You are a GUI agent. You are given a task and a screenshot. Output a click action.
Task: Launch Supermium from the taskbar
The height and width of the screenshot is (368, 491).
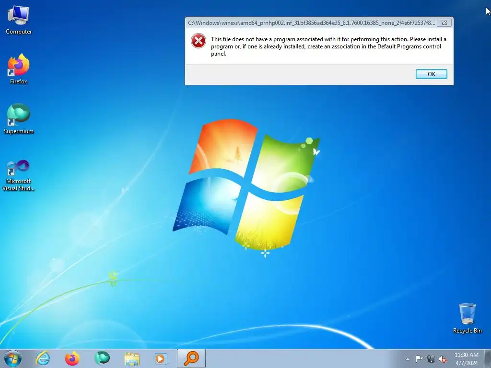(x=102, y=358)
